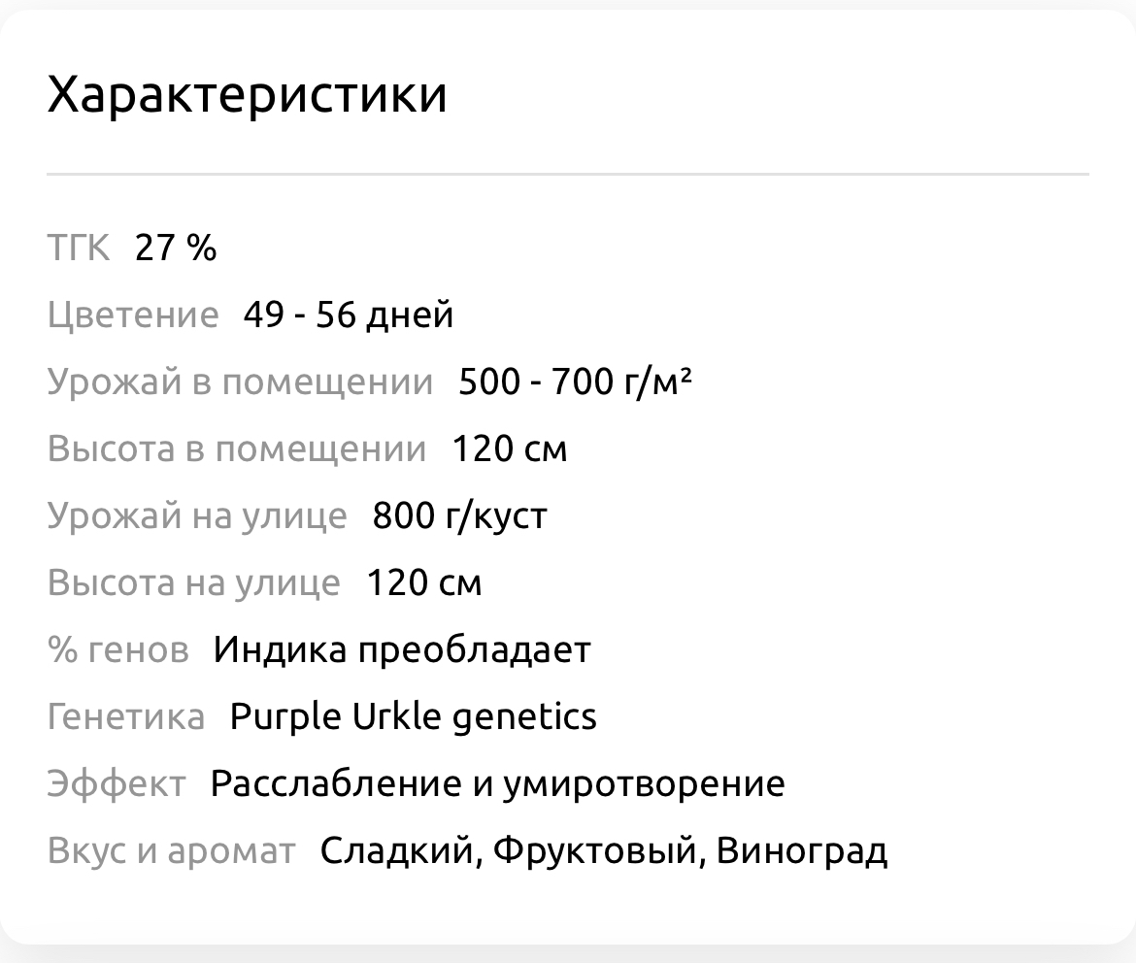
Task: Select the 27 % THC value
Action: point(176,249)
